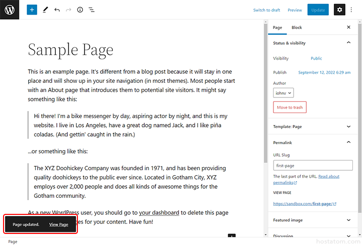Screen dimensions: 362x245
Task: Click the Move to trash button
Action: [290, 107]
